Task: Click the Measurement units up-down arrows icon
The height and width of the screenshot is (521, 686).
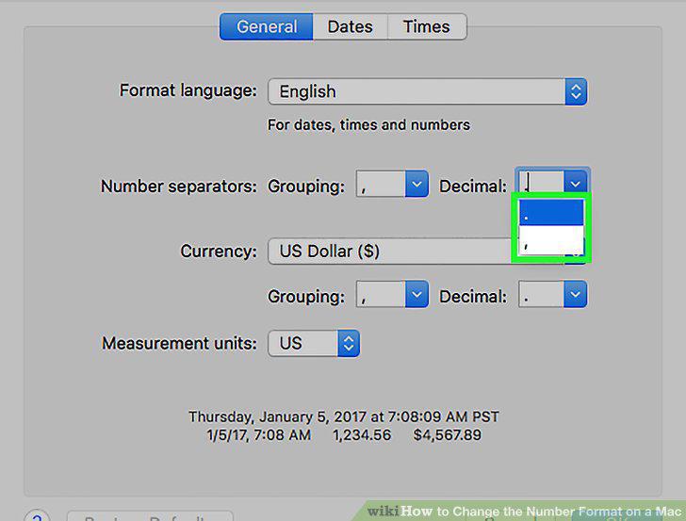Action: (x=349, y=343)
